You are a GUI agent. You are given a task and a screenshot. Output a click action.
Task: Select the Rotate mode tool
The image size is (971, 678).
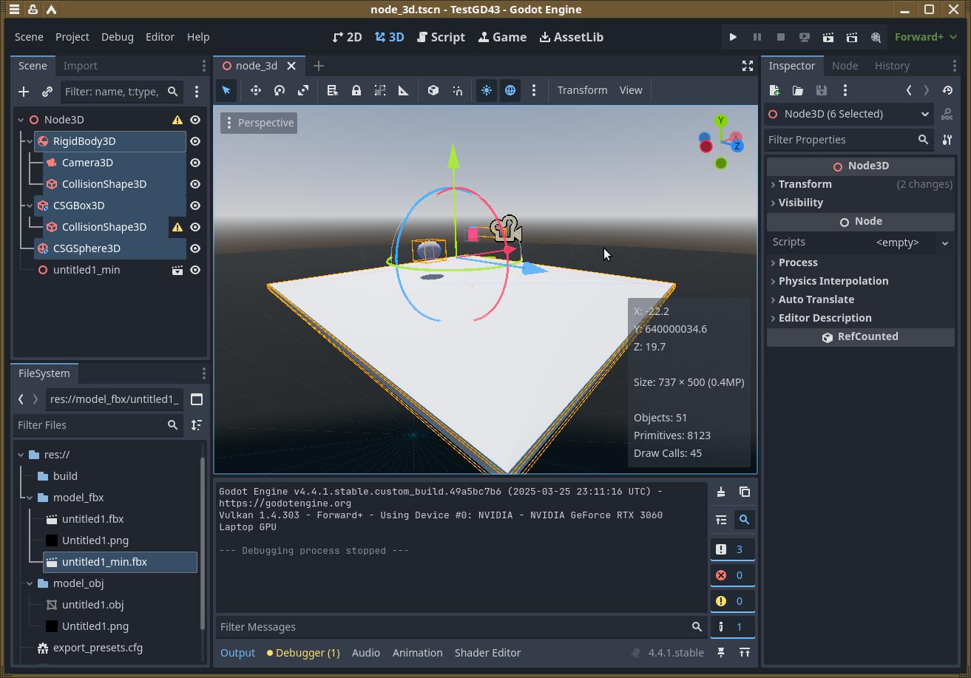pos(280,90)
